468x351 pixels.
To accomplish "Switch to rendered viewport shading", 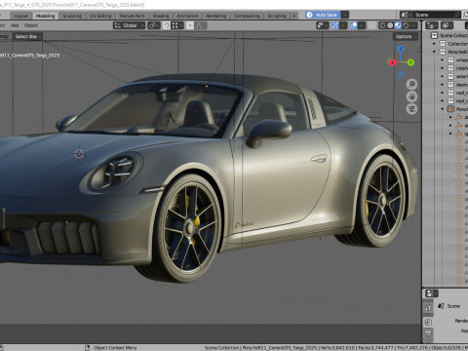I will 406,25.
